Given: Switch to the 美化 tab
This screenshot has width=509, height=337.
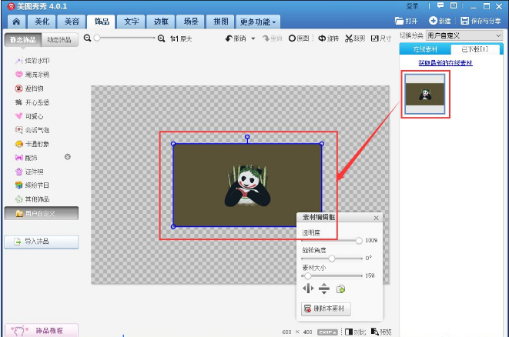Looking at the screenshot, I should point(42,22).
